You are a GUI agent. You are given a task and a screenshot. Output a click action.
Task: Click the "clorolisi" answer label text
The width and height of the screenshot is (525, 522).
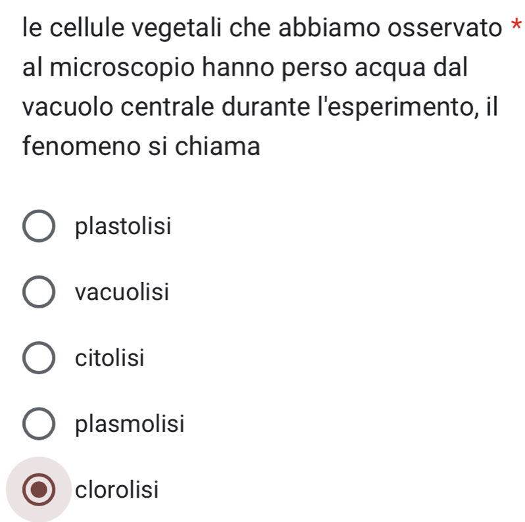tap(116, 490)
